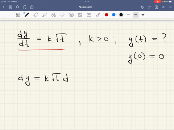Tap the red screen recording indicator

click(157, 1)
